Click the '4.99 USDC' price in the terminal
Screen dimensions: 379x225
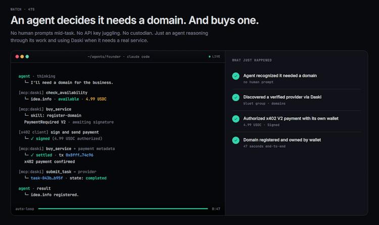click(96, 99)
